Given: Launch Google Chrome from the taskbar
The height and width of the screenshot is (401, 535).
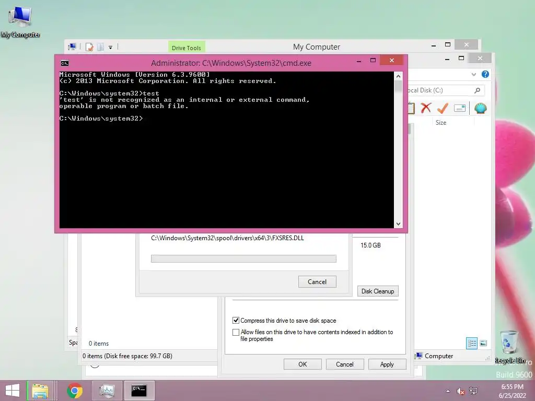Looking at the screenshot, I should (x=75, y=391).
